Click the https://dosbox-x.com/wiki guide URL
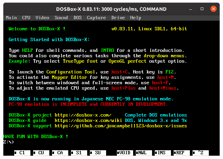 click(x=88, y=120)
